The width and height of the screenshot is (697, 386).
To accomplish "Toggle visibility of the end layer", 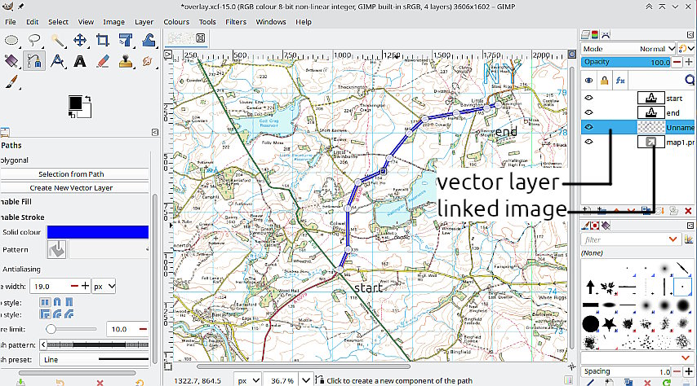I will (x=589, y=112).
